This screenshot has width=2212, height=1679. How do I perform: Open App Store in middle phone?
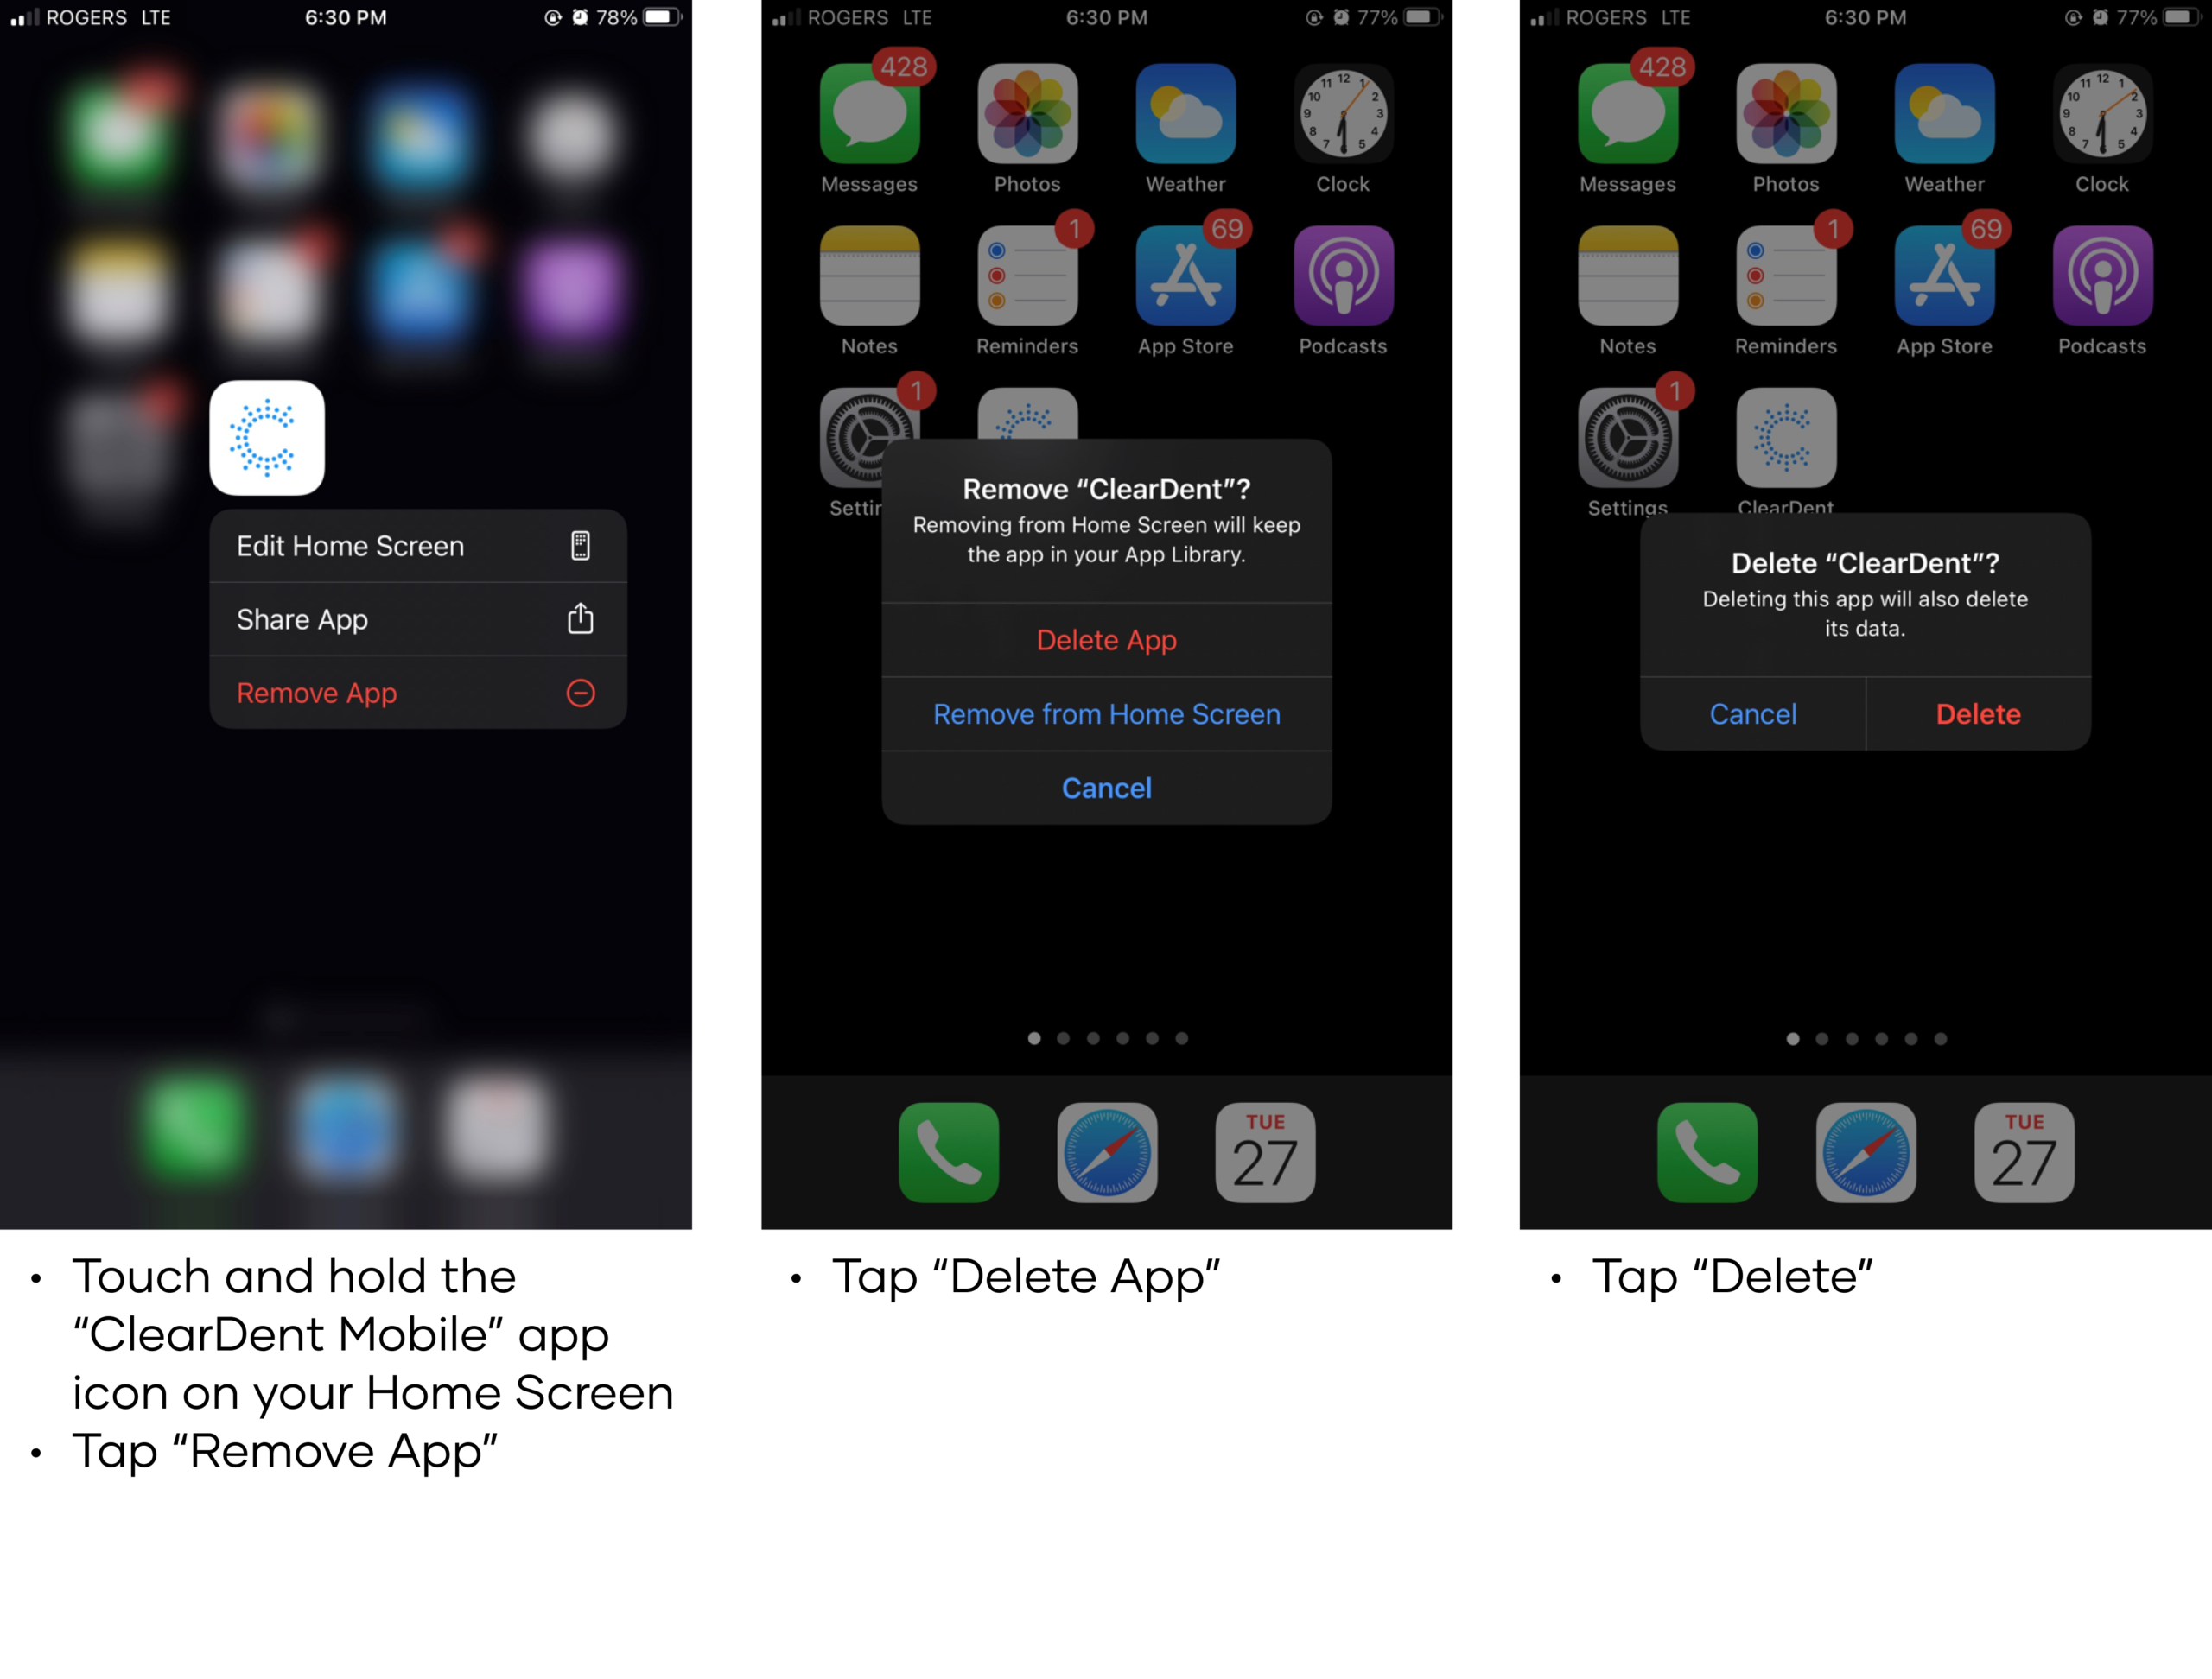pos(1185,276)
